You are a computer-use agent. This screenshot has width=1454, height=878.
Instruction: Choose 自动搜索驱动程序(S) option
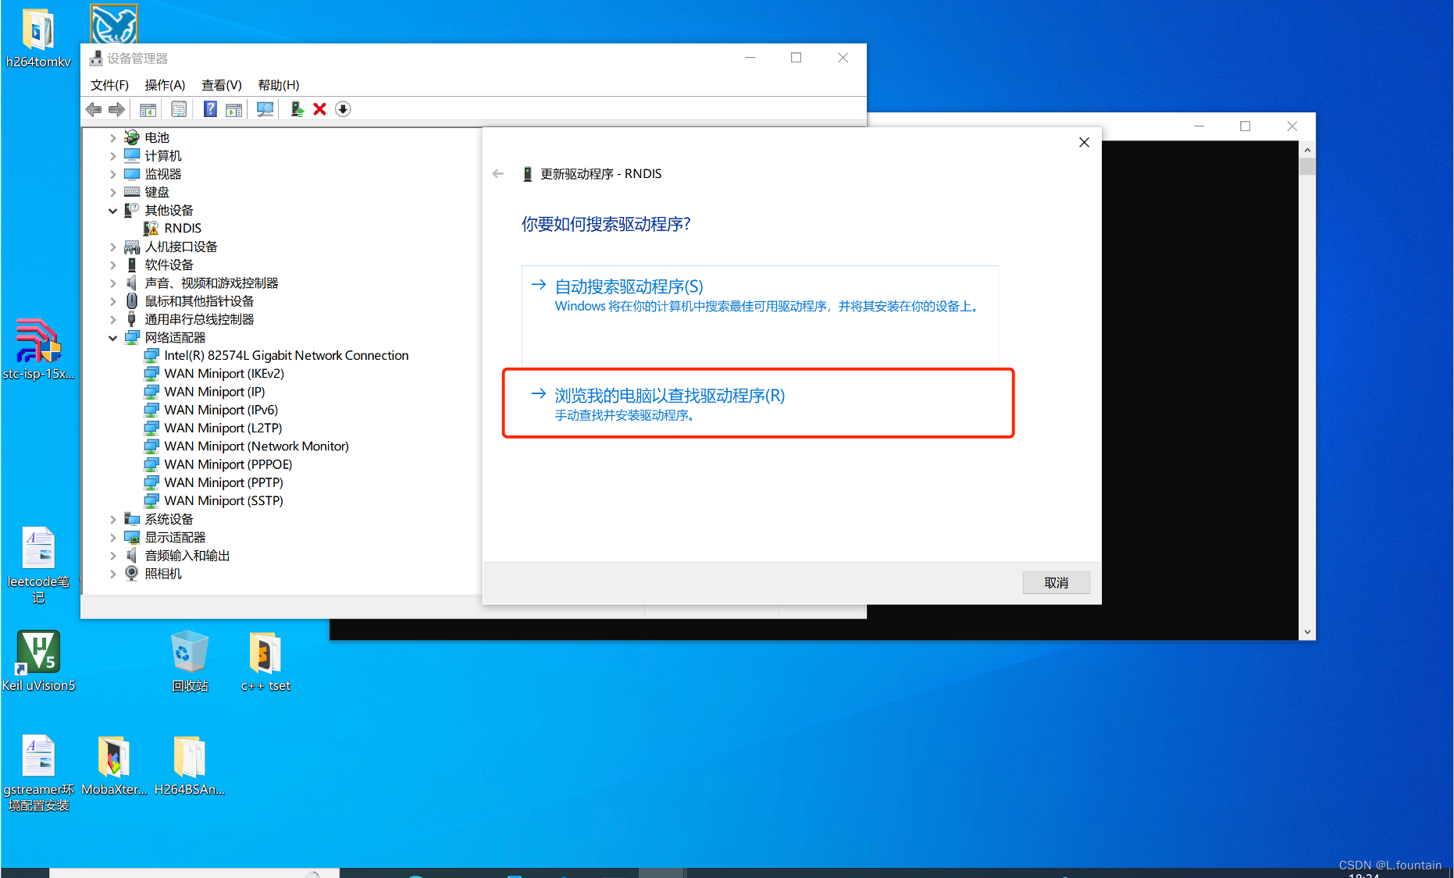(x=760, y=315)
